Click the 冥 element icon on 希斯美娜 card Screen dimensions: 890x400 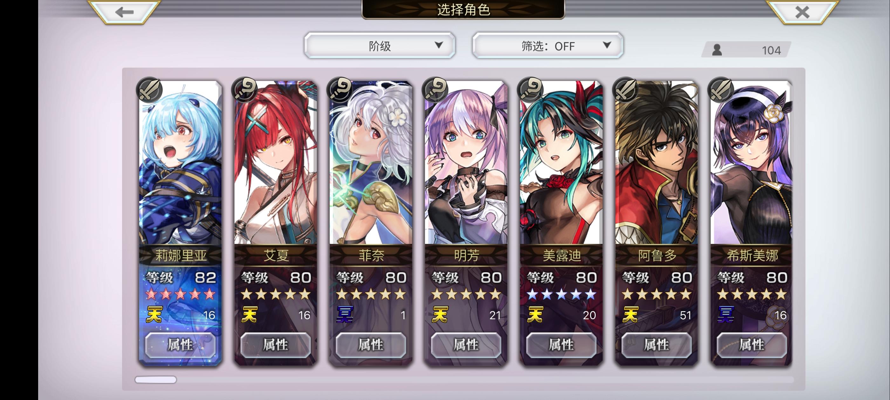[x=725, y=314]
